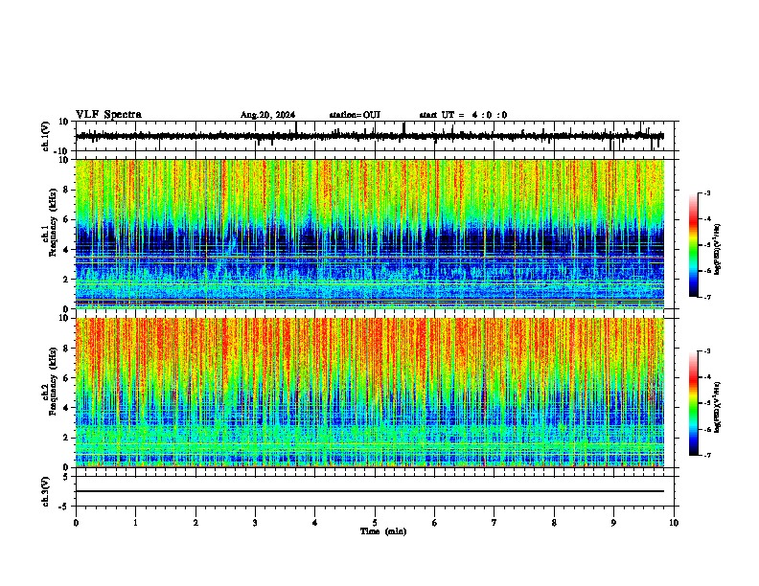Click the ch.1 spectrogram panel
The width and height of the screenshot is (759, 586).
(370, 234)
